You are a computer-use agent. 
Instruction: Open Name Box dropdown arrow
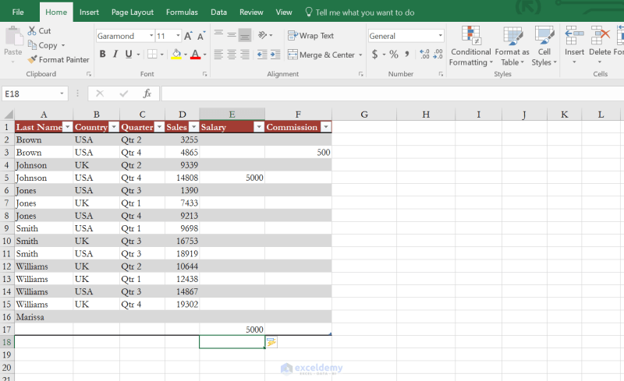(62, 93)
